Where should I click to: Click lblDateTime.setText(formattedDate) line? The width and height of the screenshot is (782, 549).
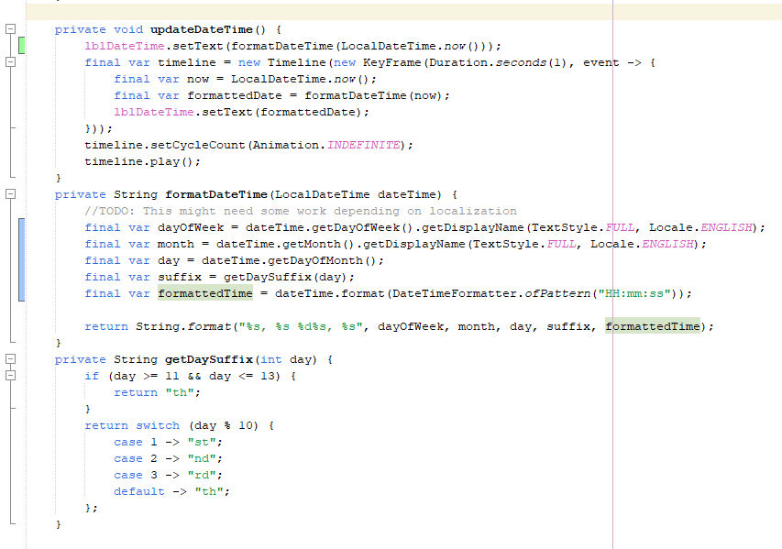click(x=241, y=112)
